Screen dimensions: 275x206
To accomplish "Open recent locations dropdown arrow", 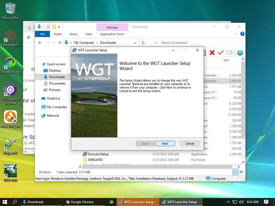I will pos(54,43).
